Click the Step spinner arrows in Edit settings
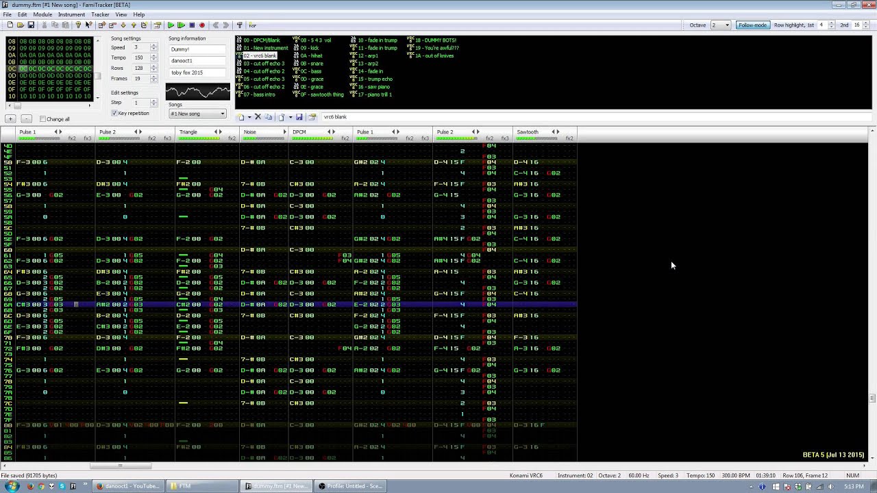Screen dimensions: 877x493 point(153,103)
